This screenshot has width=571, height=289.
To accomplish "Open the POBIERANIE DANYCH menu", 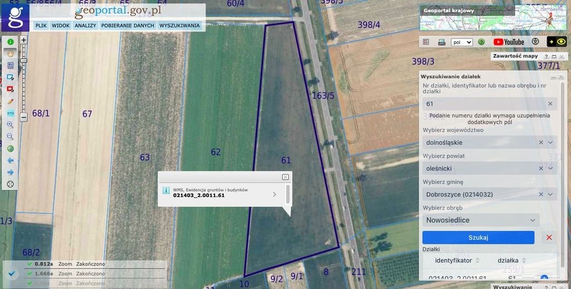I will (128, 26).
